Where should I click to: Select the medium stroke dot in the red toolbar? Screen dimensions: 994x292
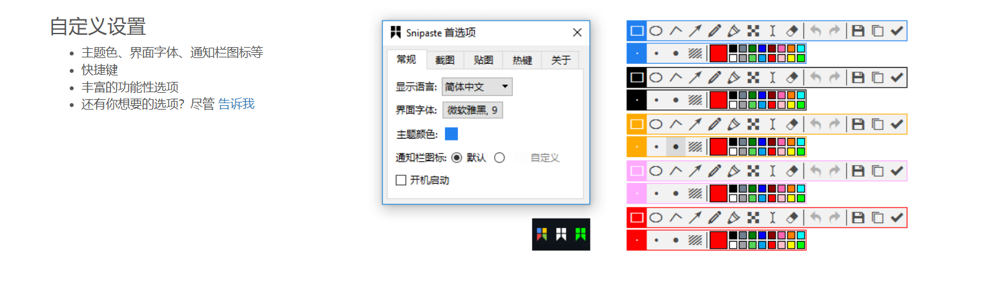point(656,240)
